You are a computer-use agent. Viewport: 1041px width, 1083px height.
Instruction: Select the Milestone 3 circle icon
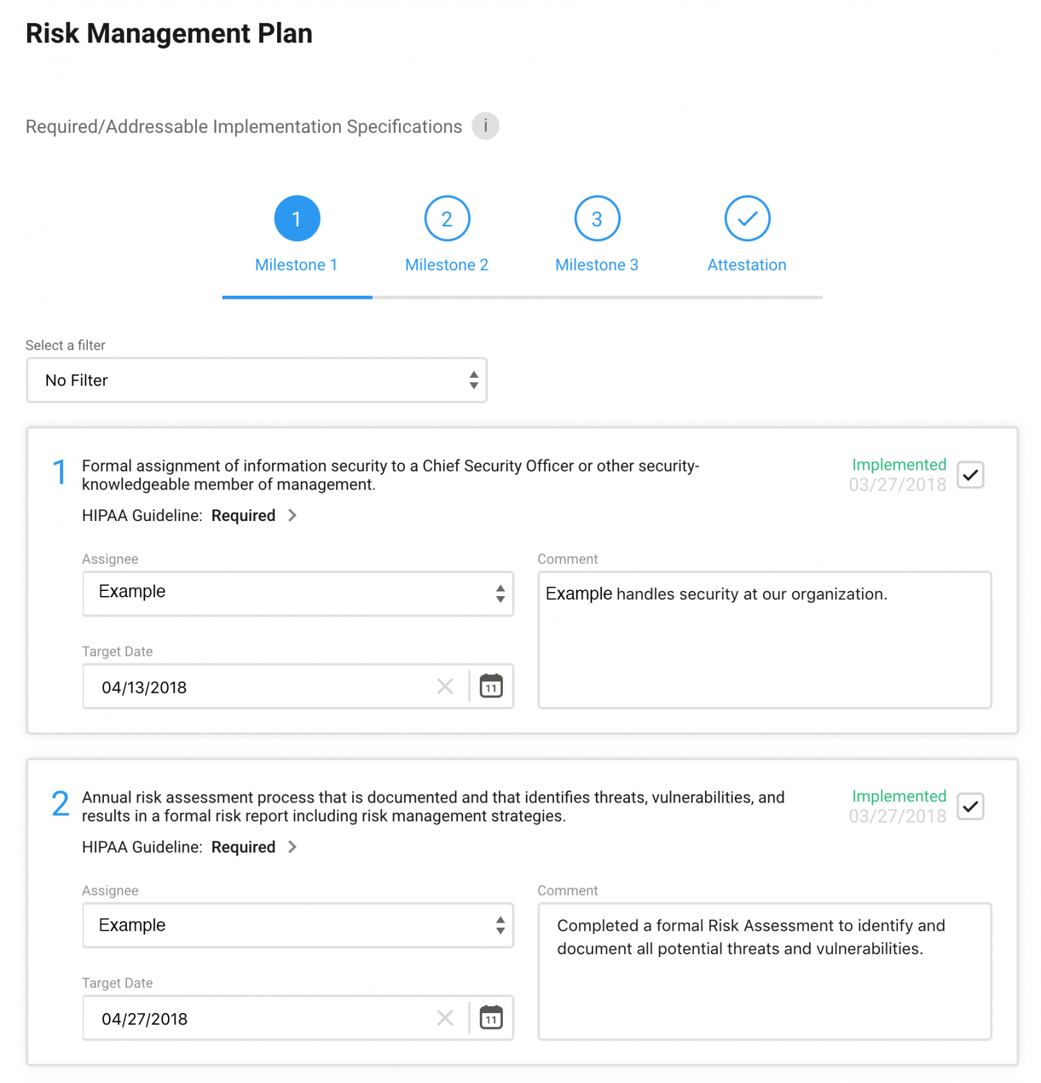click(597, 218)
